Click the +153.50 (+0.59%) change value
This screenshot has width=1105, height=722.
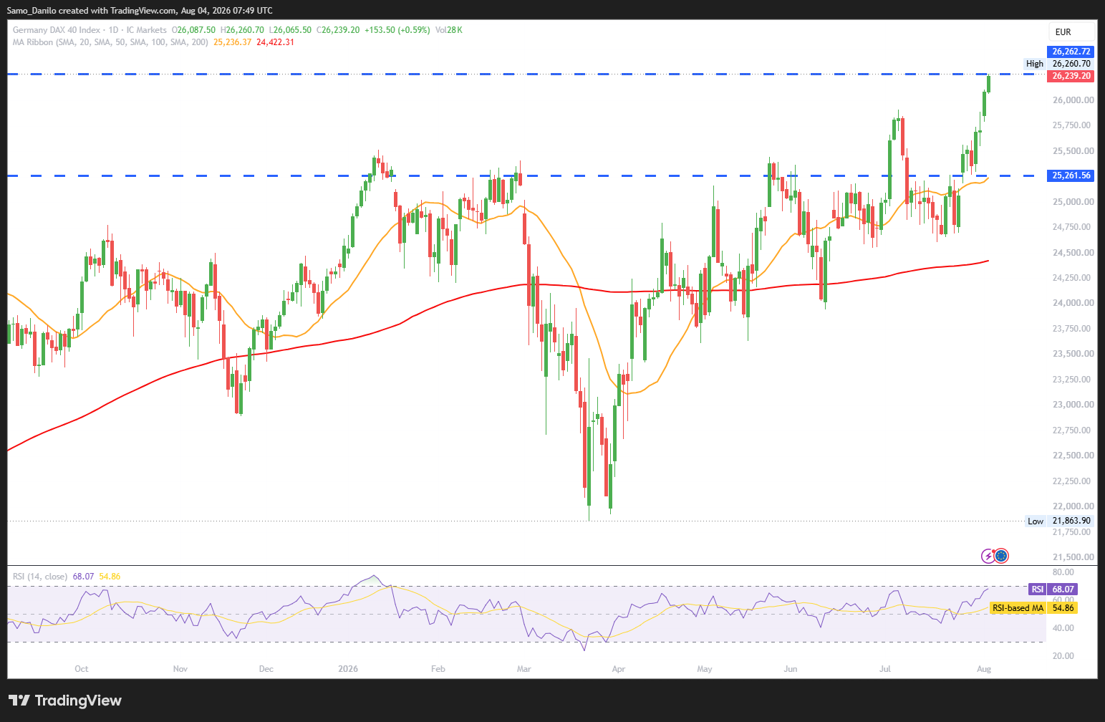397,30
